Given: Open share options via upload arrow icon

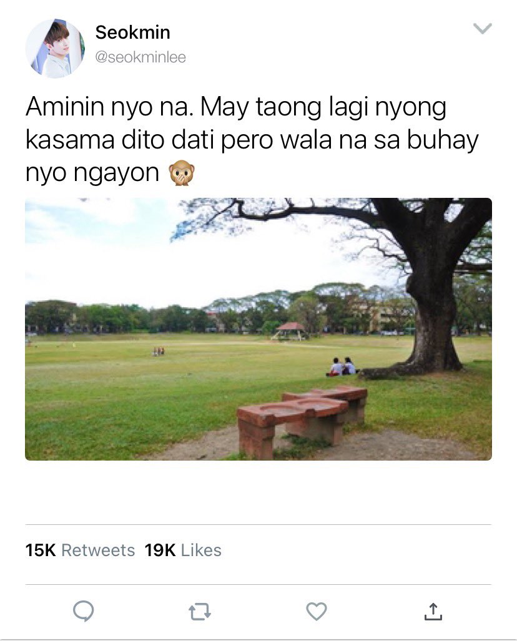Looking at the screenshot, I should pyautogui.click(x=433, y=612).
